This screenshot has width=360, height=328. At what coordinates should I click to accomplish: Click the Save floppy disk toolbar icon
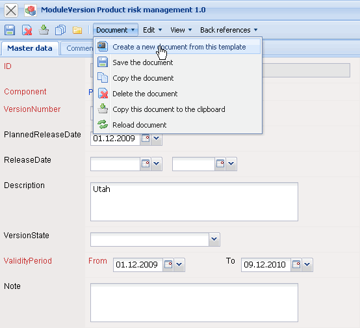tap(10, 30)
